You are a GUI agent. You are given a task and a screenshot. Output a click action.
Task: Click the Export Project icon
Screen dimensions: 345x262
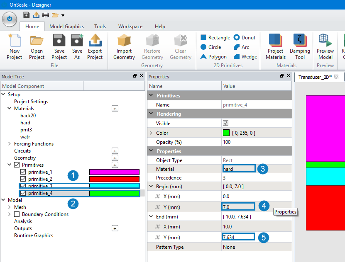click(x=95, y=40)
